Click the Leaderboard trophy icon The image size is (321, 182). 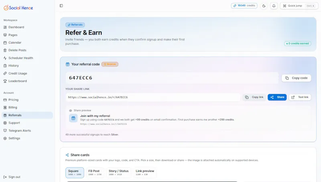tap(5, 81)
